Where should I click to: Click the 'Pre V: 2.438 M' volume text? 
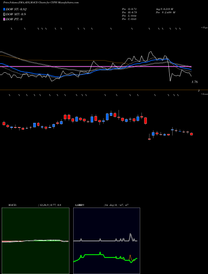[166, 12]
